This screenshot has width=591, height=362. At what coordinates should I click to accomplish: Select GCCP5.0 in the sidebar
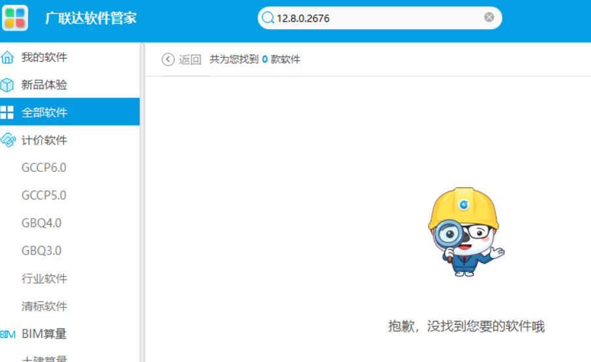(x=44, y=195)
